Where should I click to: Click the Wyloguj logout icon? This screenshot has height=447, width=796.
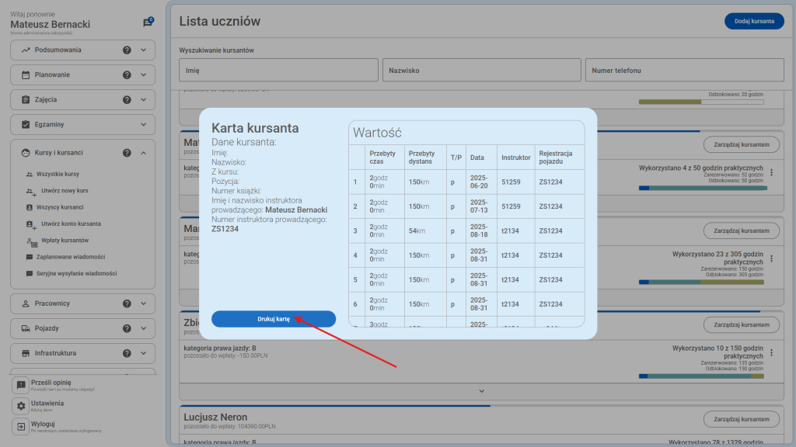[21, 426]
